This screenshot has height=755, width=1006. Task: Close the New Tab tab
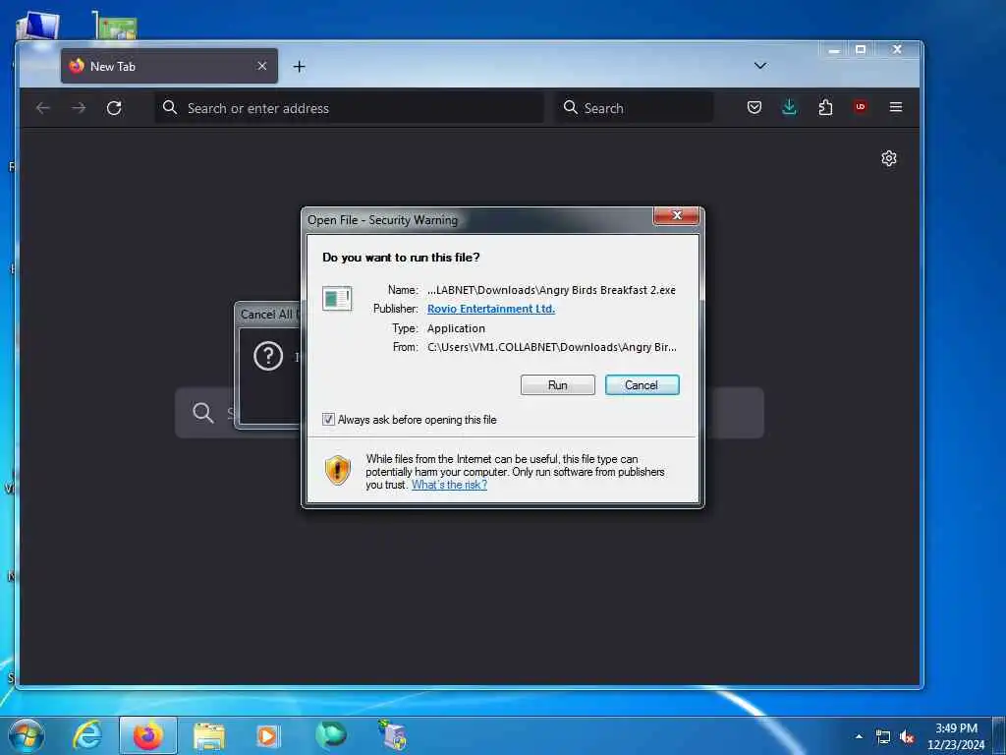pyautogui.click(x=261, y=66)
